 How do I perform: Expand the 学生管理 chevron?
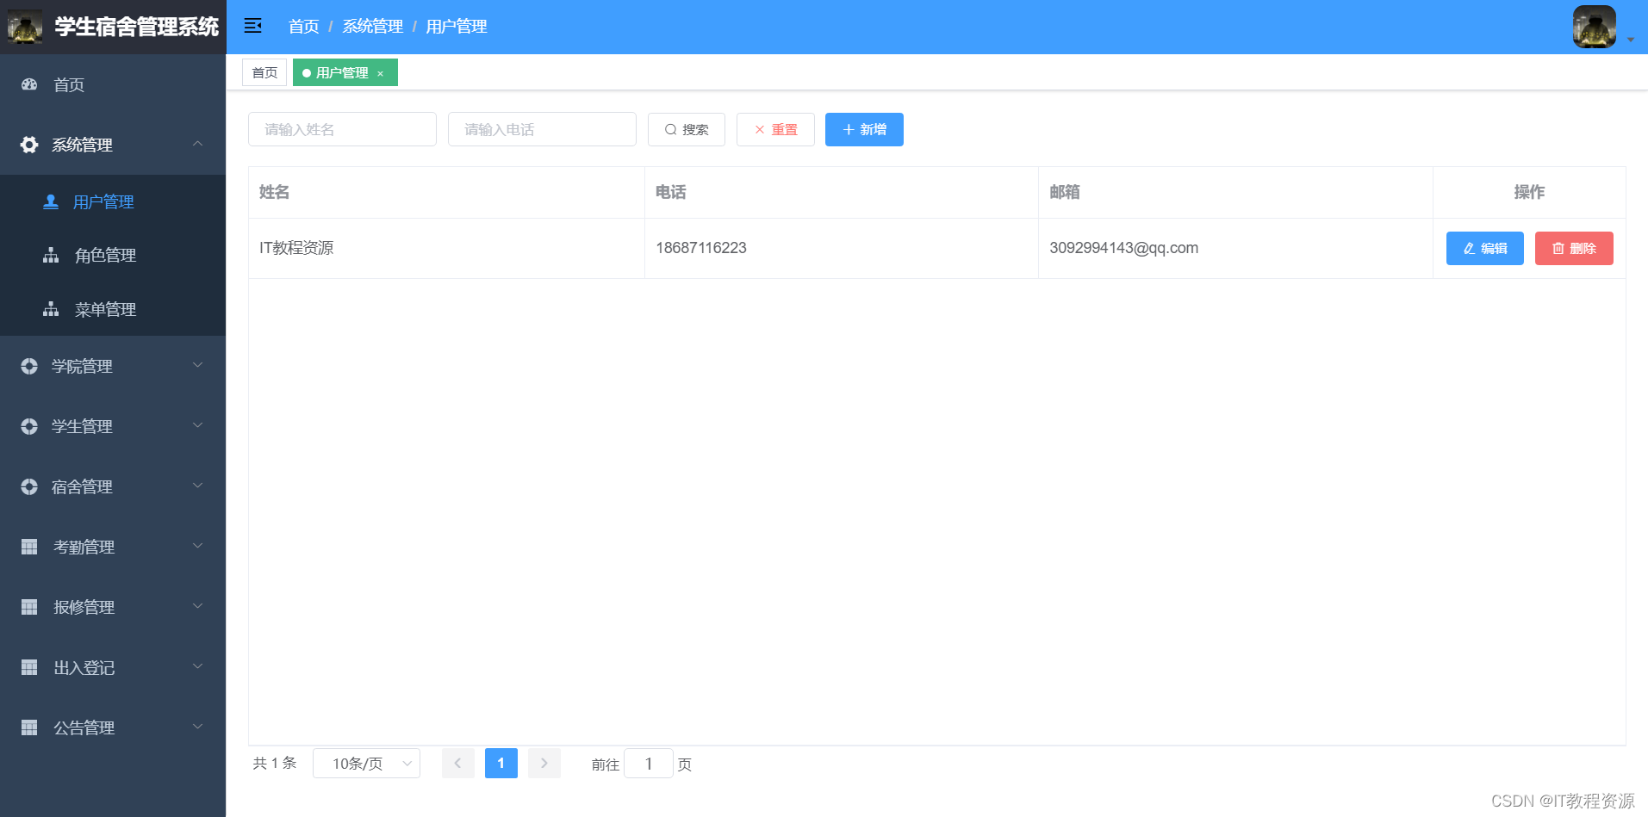(198, 425)
